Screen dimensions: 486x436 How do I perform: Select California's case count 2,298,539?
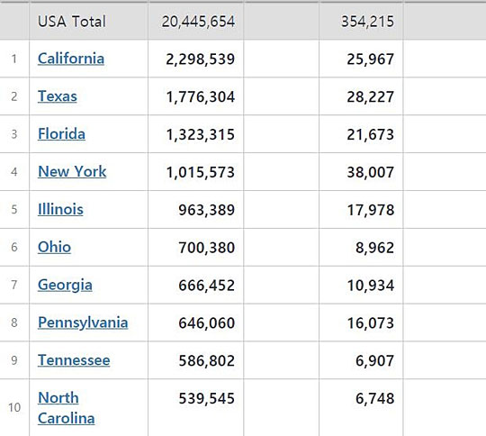[200, 59]
